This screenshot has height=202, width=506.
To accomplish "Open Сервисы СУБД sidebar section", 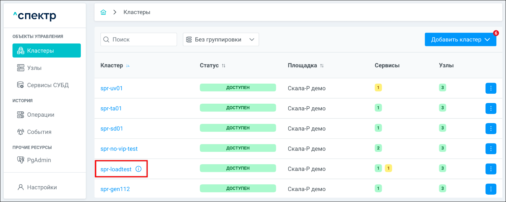I will click(47, 85).
